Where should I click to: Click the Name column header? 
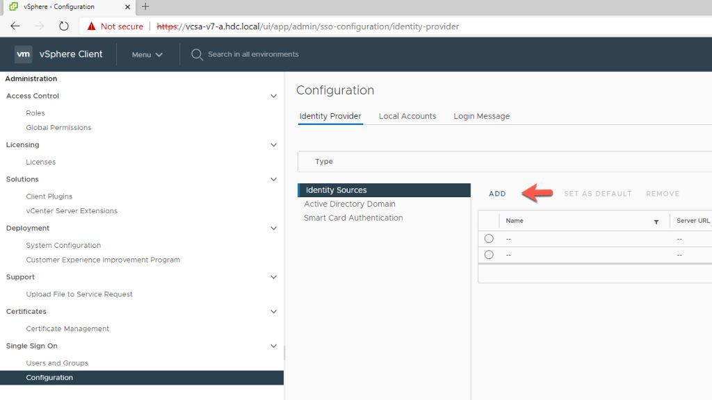click(x=515, y=221)
